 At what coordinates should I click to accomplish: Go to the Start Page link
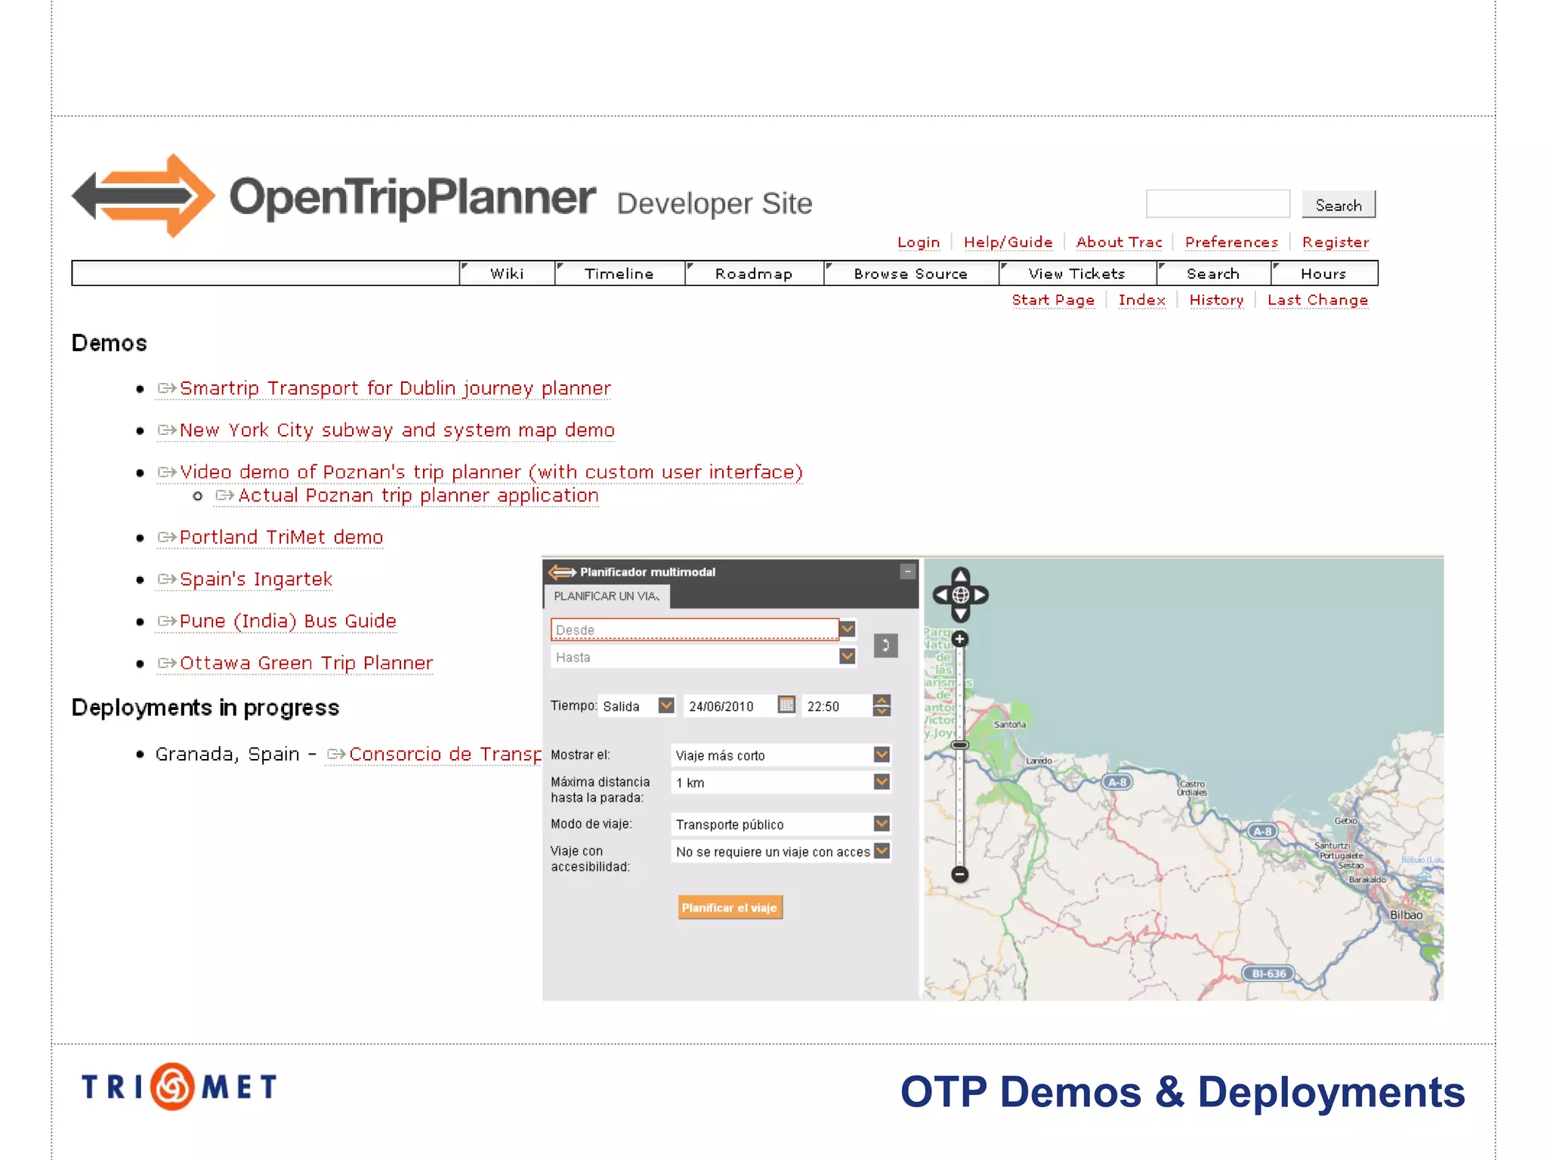click(1053, 300)
